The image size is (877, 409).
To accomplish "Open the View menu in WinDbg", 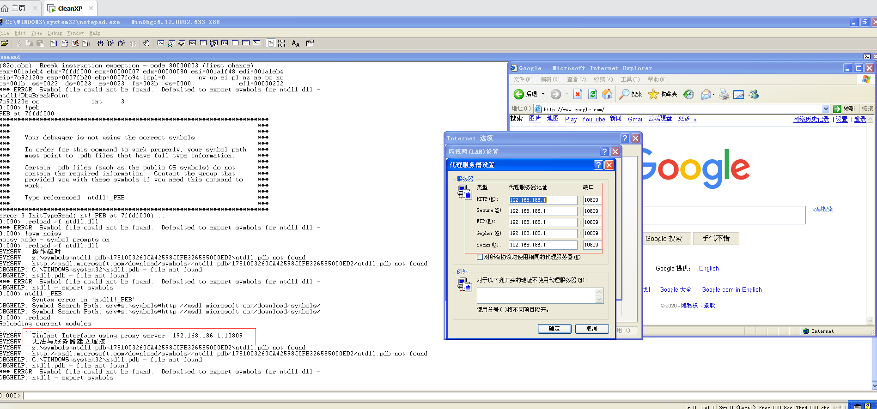I will (37, 33).
